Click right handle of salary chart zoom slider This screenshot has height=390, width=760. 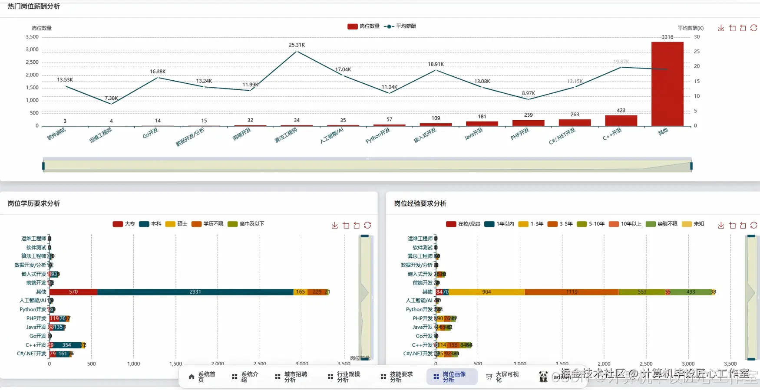coord(691,166)
